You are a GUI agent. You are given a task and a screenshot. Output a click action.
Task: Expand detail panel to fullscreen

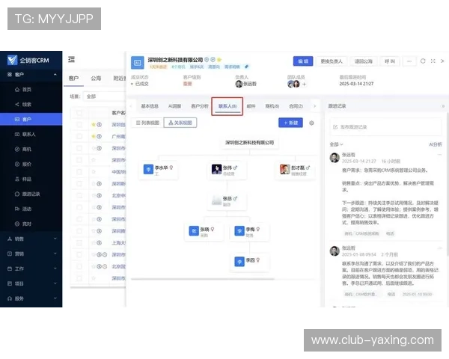tap(433, 61)
